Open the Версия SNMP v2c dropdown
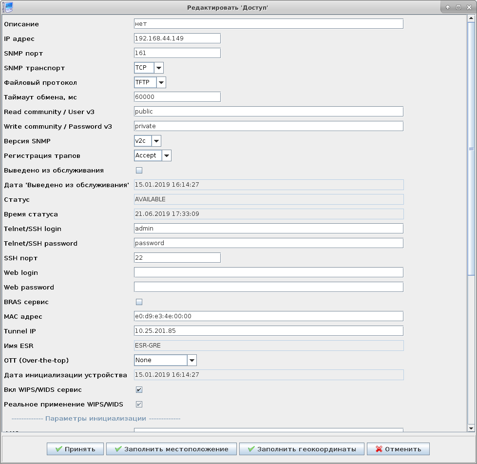This screenshot has width=477, height=464. click(156, 141)
